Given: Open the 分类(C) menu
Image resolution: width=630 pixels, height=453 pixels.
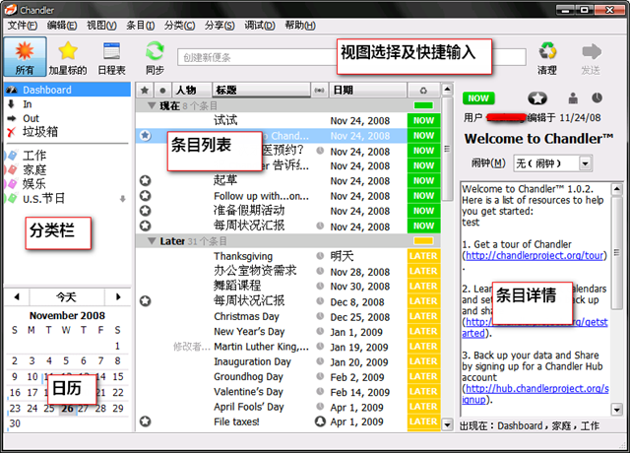Looking at the screenshot, I should coord(179,26).
